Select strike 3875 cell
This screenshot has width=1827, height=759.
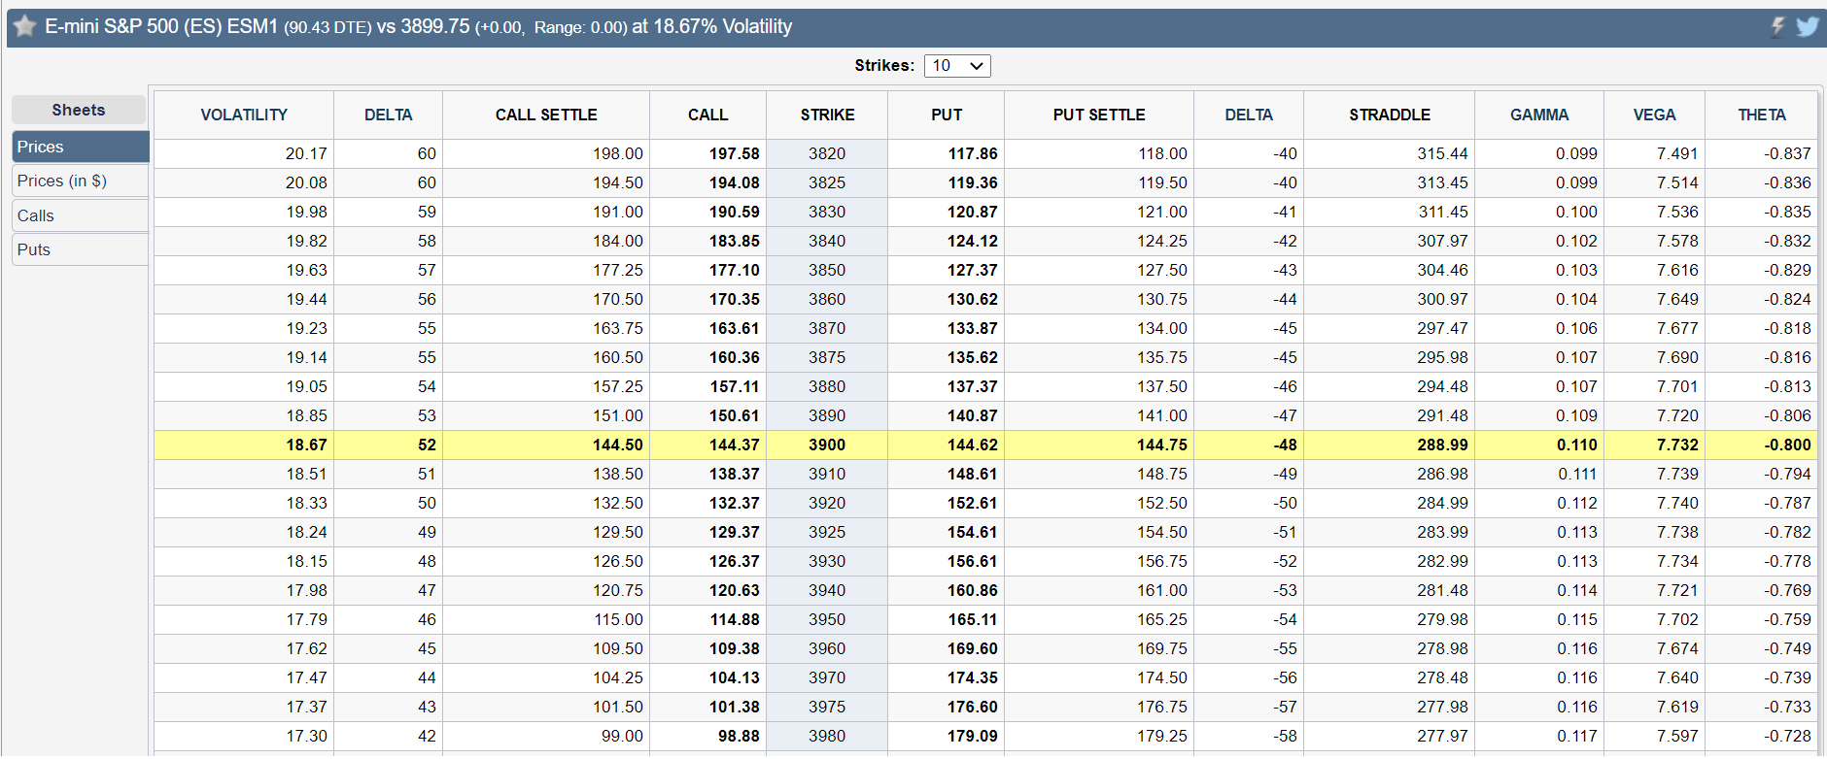pyautogui.click(x=827, y=357)
